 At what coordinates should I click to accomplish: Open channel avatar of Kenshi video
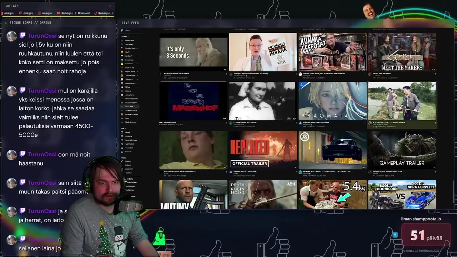pos(370,74)
